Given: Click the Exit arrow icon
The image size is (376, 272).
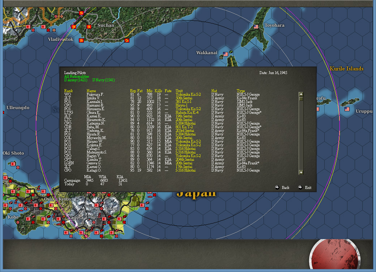Looking at the screenshot, I should pos(300,187).
